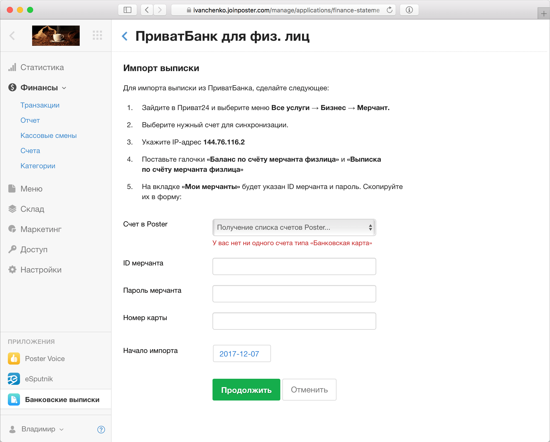Go back using blue arrow near title
This screenshot has height=442, width=550.
[125, 36]
